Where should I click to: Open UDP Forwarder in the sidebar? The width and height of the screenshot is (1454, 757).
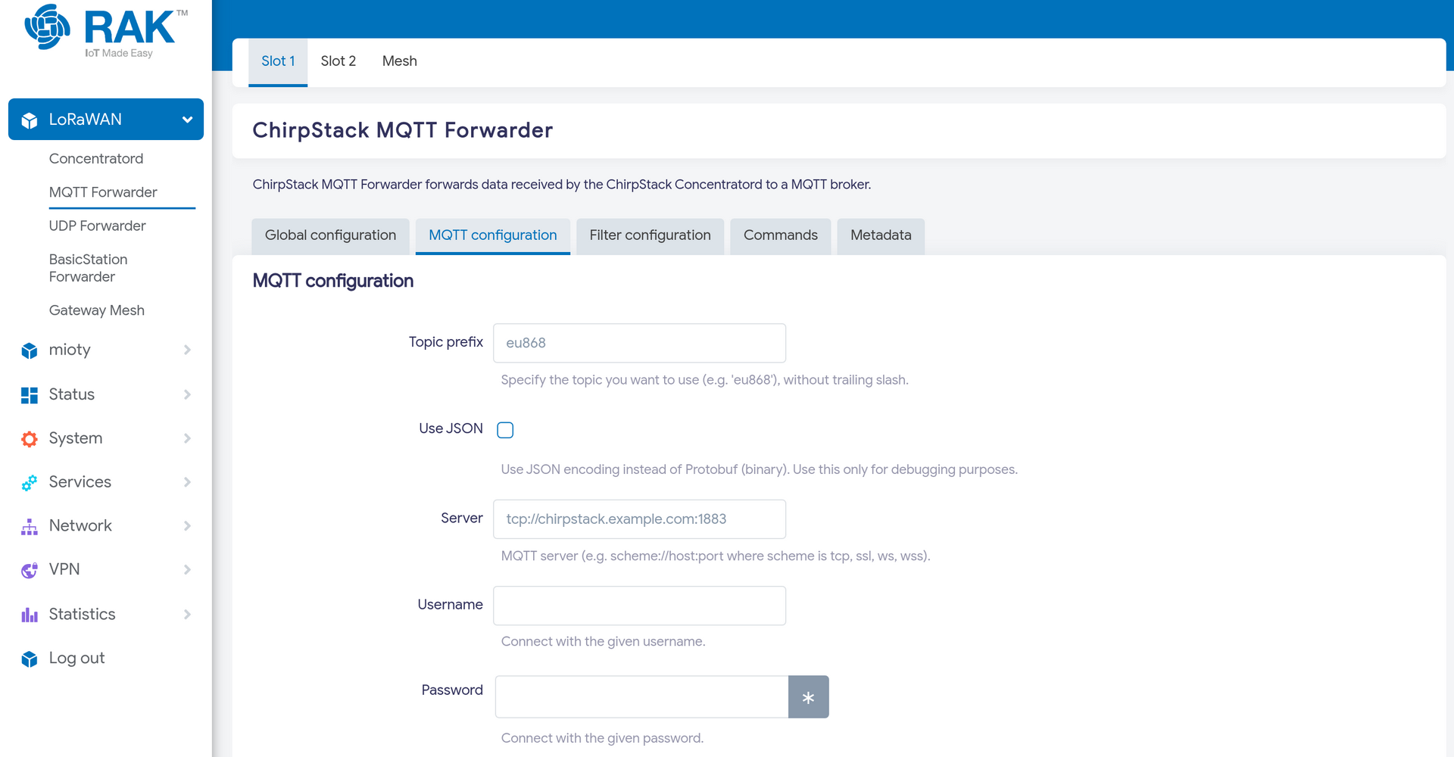click(97, 226)
